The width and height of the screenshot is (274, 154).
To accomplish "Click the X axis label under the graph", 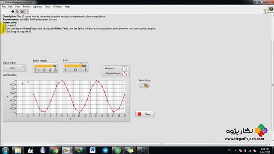I will coord(70,119).
